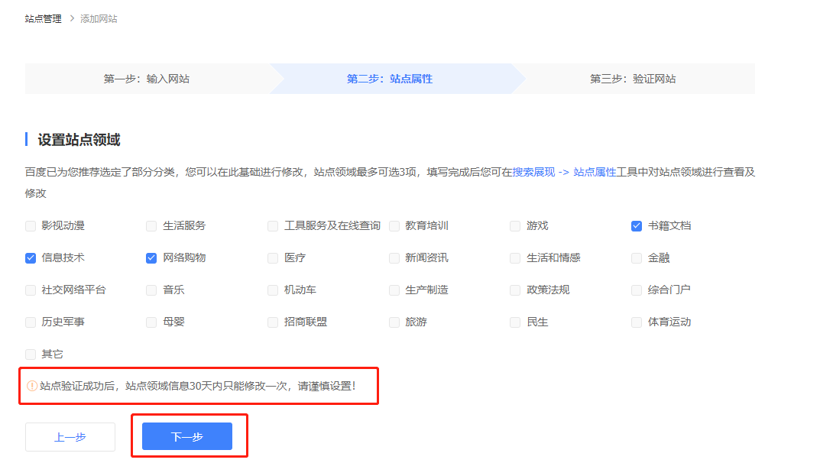Check the 其它 category box
This screenshot has height=463, width=833.
(x=30, y=354)
